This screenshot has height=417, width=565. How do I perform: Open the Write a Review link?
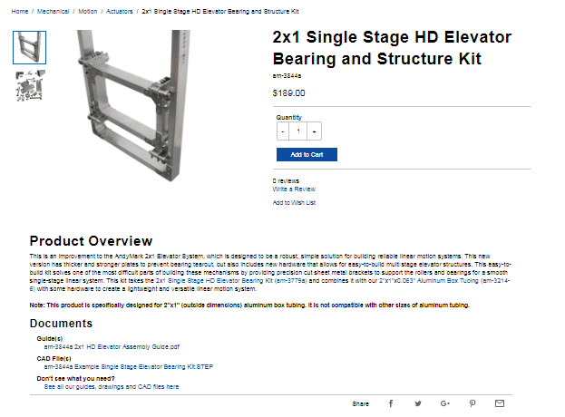click(294, 189)
